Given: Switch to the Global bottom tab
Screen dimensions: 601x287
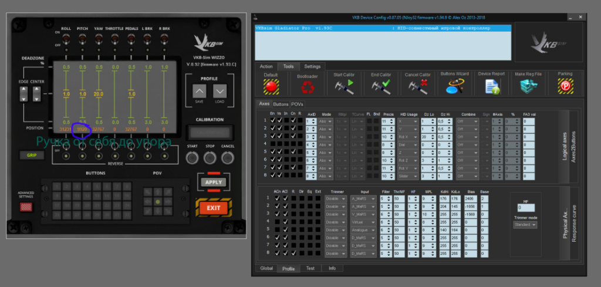Looking at the screenshot, I should click(266, 268).
